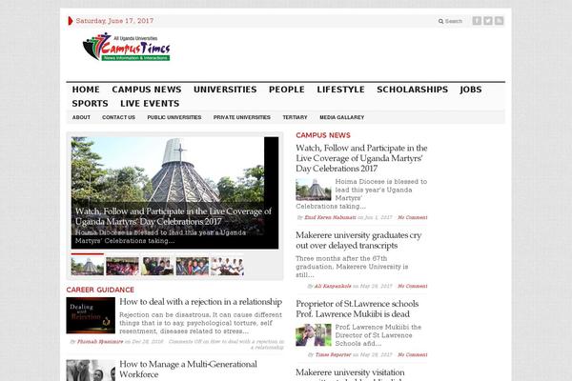The image size is (572, 381).
Task: Open PUBLIC UNIVERSITIES submenu link
Action: click(x=174, y=117)
